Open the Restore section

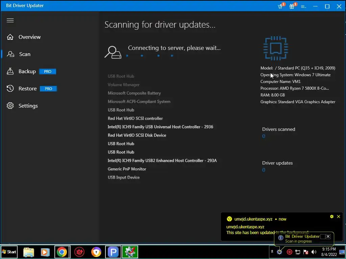click(x=28, y=89)
